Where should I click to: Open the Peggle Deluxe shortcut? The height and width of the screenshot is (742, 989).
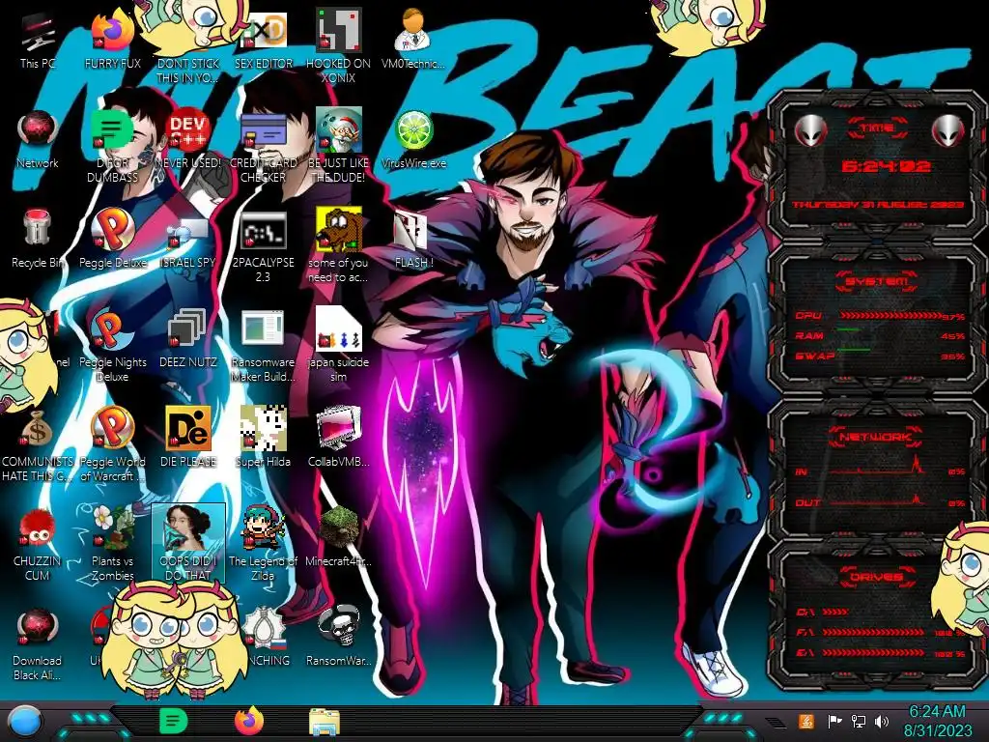pos(112,240)
